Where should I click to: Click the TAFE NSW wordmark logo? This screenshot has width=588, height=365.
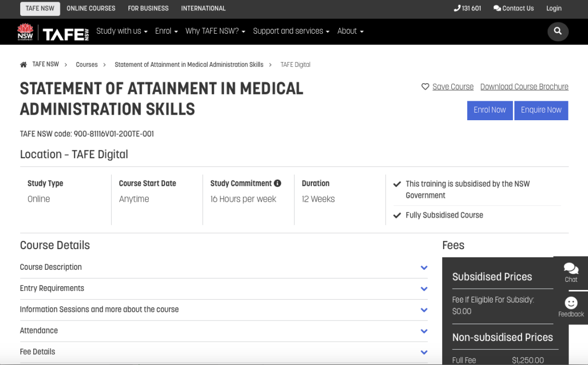(66, 34)
